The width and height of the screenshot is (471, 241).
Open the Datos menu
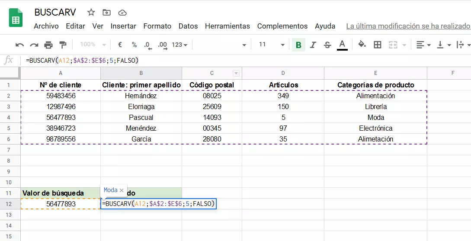click(x=188, y=26)
